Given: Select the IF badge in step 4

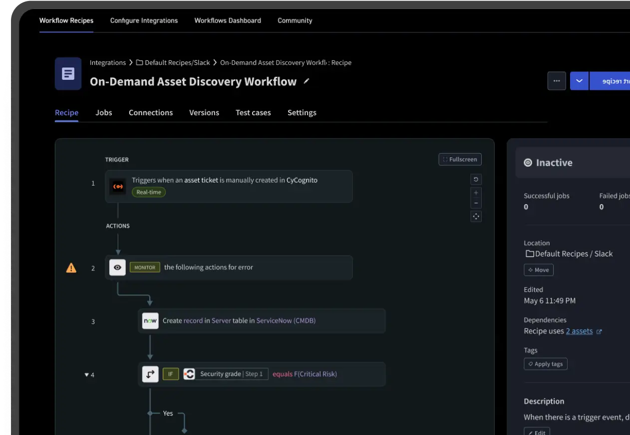Looking at the screenshot, I should 171,374.
